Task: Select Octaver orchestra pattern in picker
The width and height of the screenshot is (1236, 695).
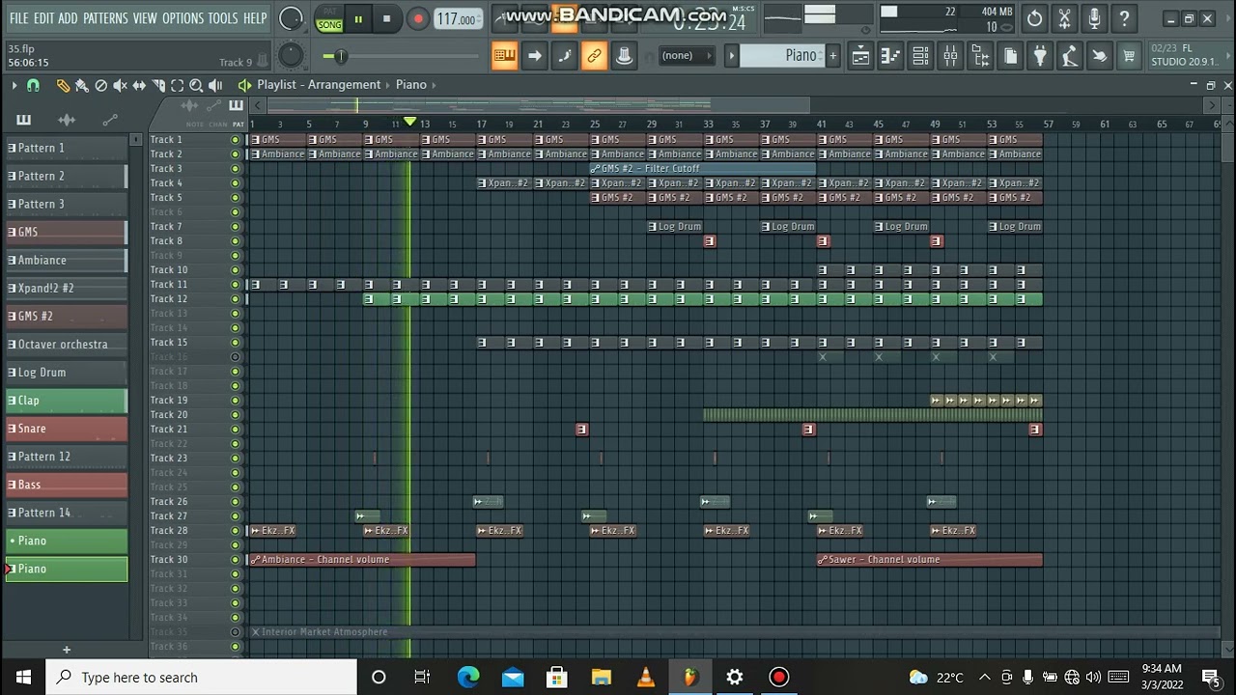Action: click(x=67, y=344)
